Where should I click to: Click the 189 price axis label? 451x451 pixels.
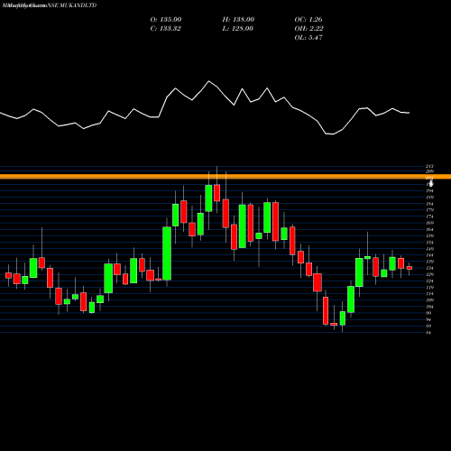pos(429,198)
